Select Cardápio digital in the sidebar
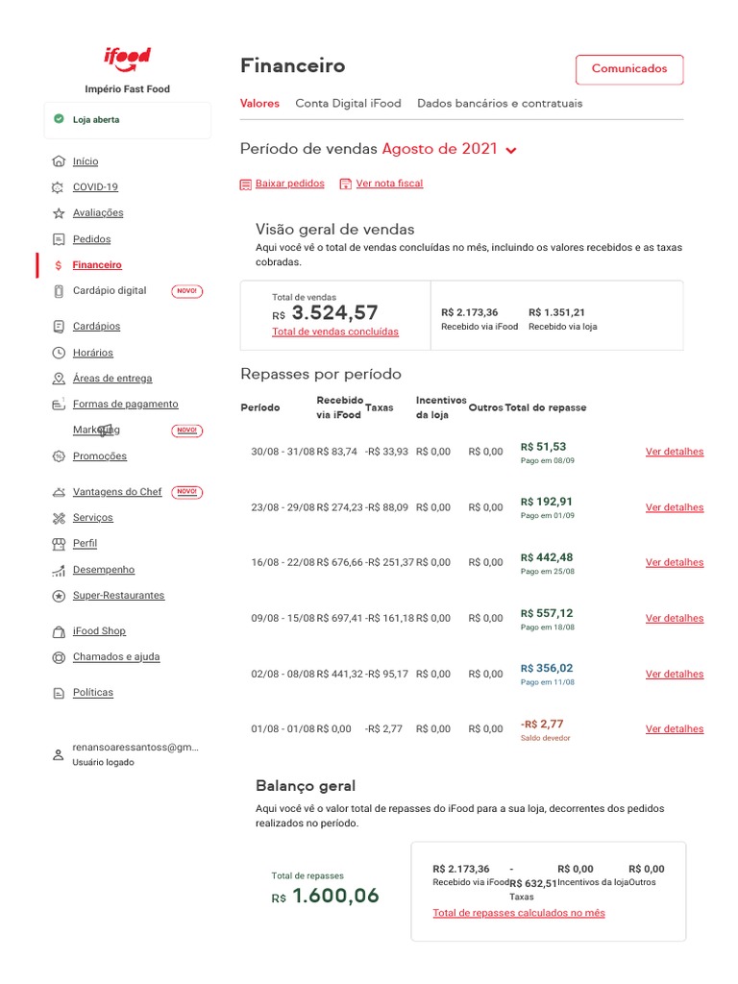 (x=110, y=291)
